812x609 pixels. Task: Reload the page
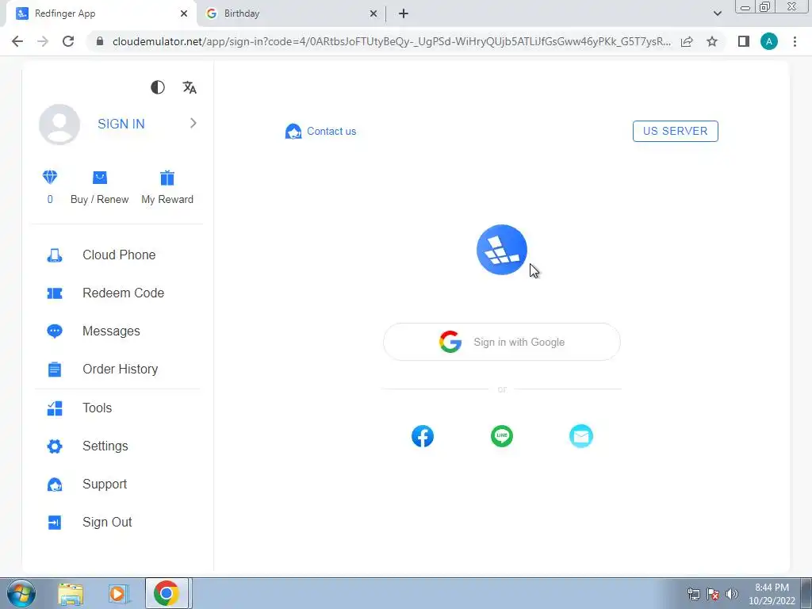68,41
